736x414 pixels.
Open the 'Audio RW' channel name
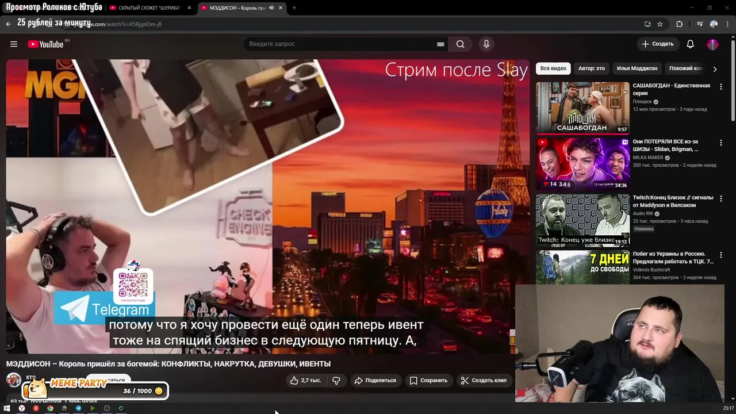point(643,213)
